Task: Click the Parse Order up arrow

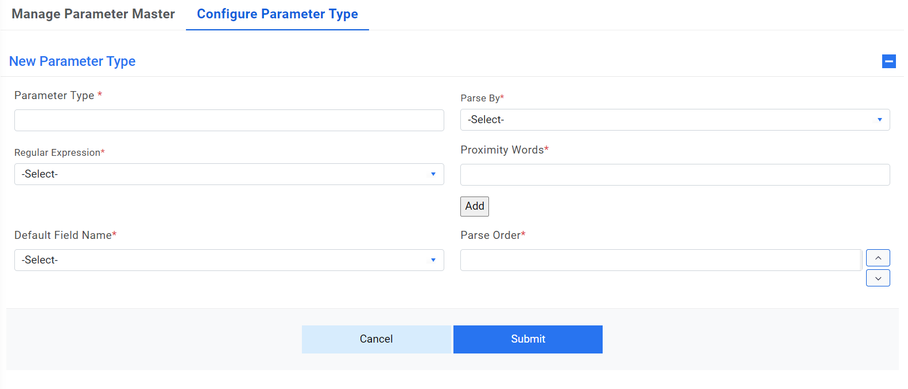Action: tap(878, 258)
